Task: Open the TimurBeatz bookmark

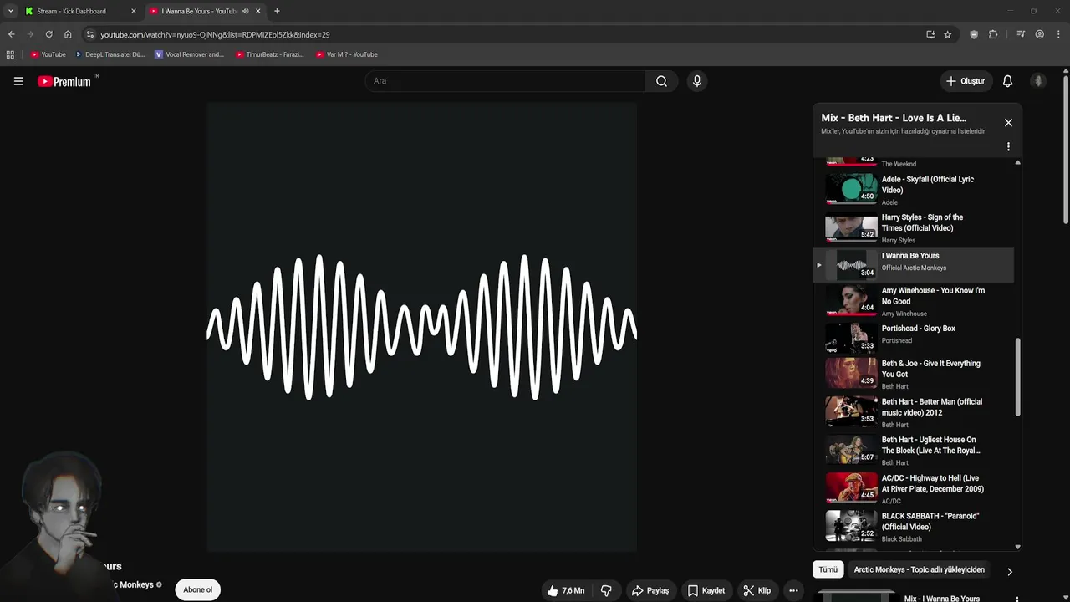Action: tap(269, 54)
